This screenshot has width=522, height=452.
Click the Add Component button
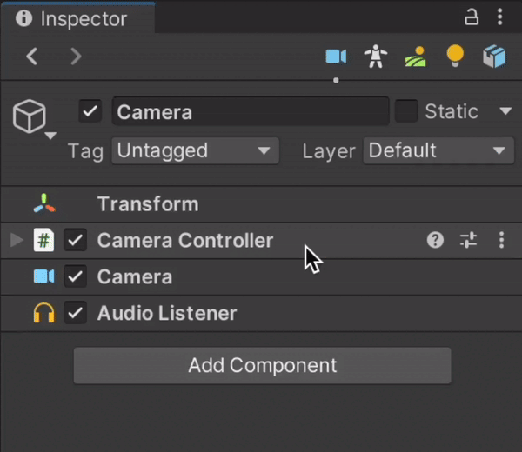click(262, 366)
